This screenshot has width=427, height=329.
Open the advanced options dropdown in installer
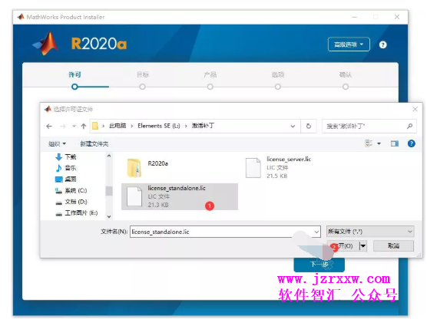349,44
